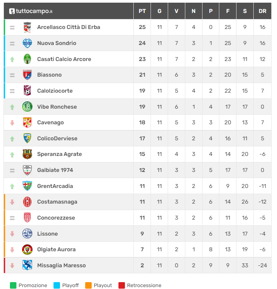Sort table by PT column header

[142, 11]
